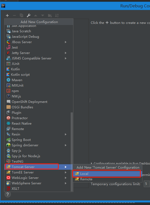Click the OSGi Bundles icon

(x=8, y=107)
